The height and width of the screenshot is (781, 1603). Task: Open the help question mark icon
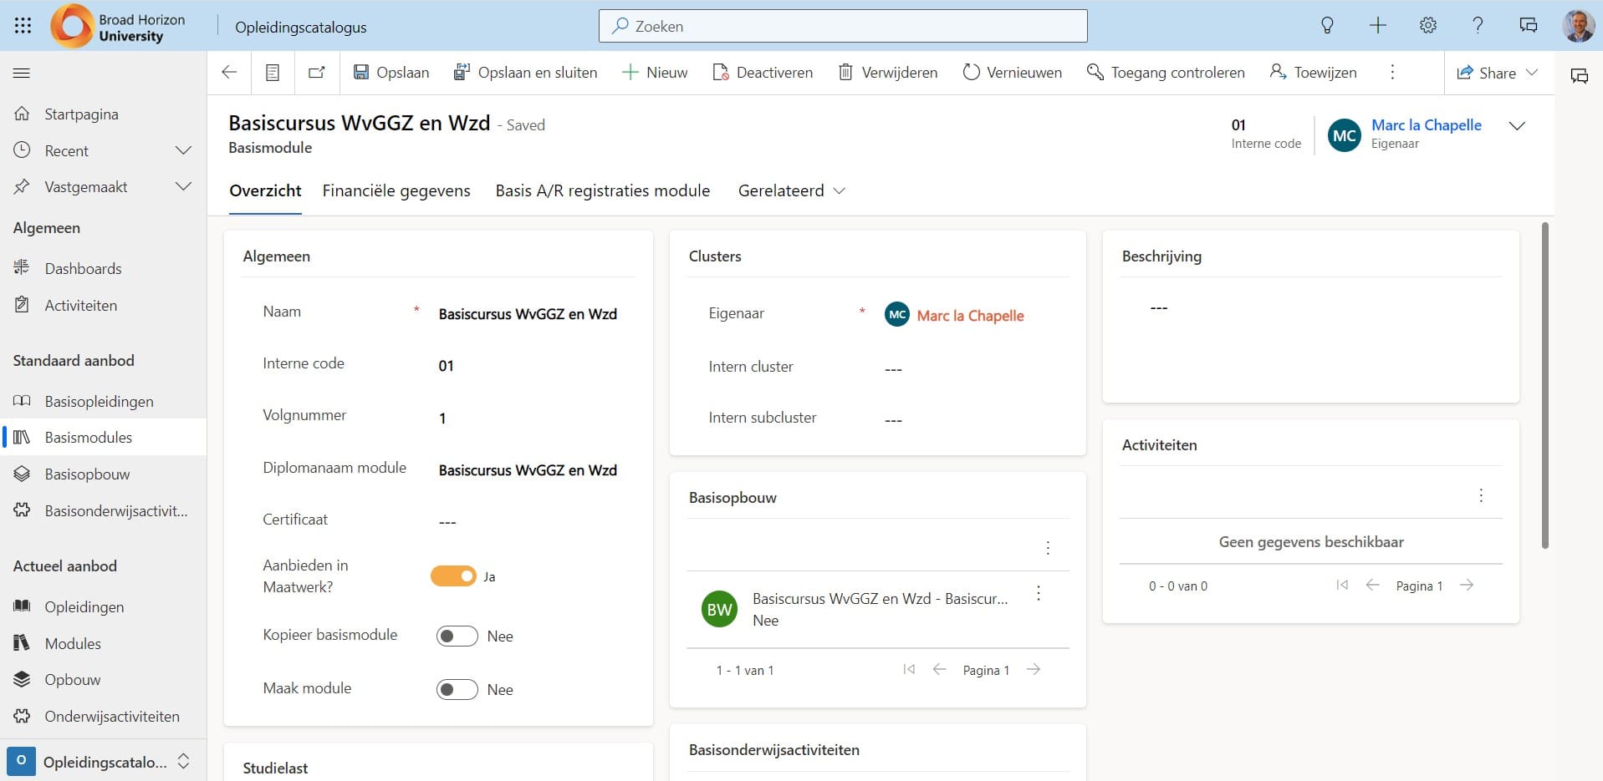(1478, 26)
